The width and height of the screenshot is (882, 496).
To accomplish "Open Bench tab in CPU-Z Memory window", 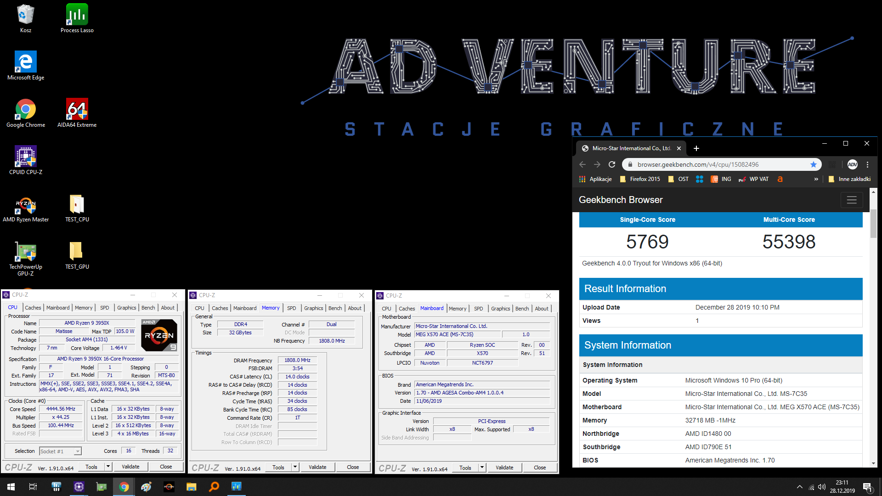I will point(335,308).
